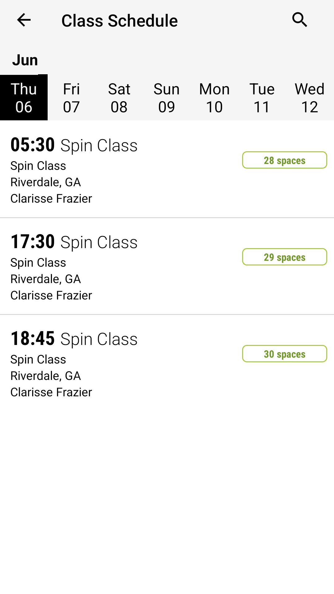
Task: Switch to Wed 12 date
Action: point(310,98)
